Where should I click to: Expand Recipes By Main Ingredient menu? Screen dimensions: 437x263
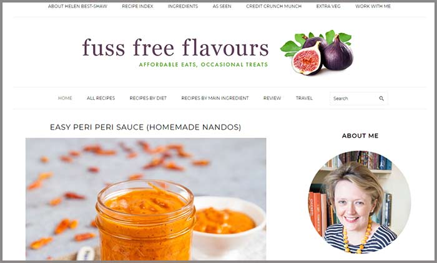[x=215, y=98]
